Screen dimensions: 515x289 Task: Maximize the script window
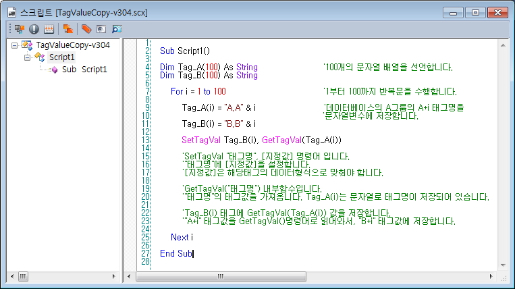475,13
